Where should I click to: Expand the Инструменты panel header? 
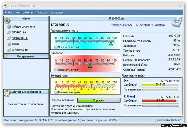[x=26, y=56]
